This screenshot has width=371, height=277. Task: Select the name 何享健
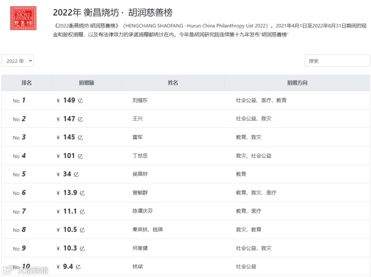[140, 248]
